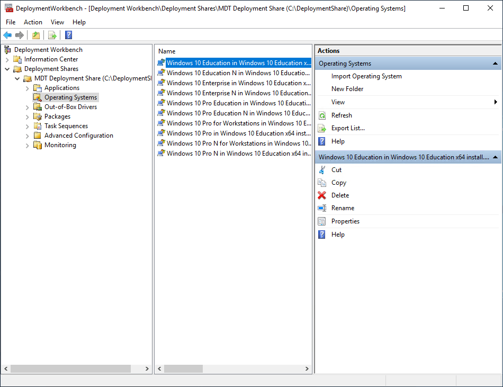This screenshot has height=387, width=503.
Task: Open the View submenu in Actions
Action: pos(338,102)
